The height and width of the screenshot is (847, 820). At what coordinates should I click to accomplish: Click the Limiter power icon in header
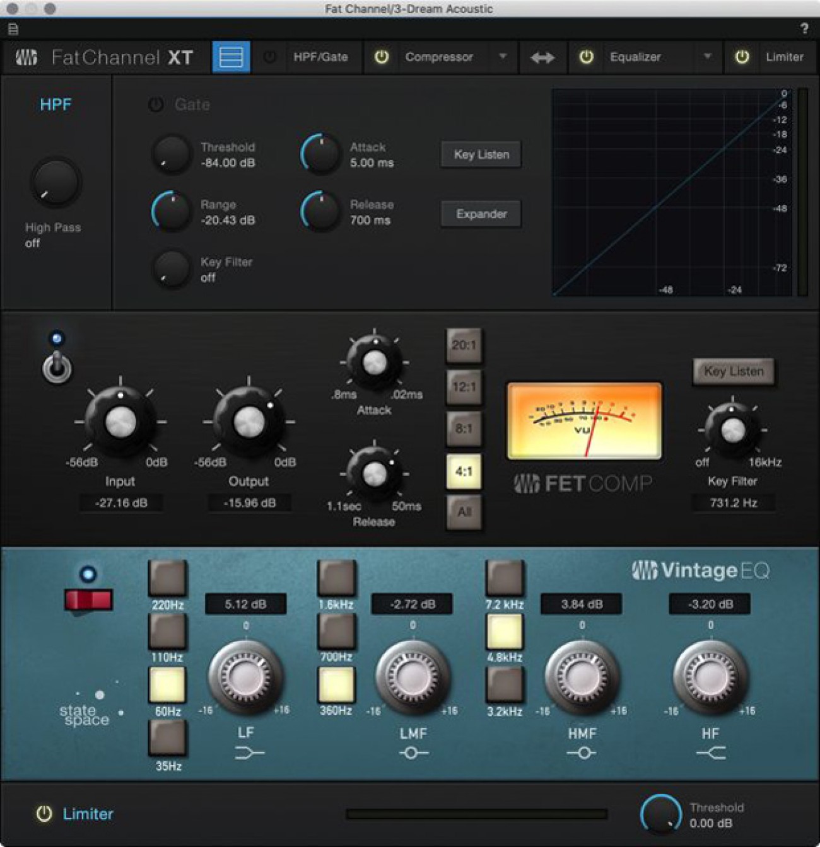(742, 57)
